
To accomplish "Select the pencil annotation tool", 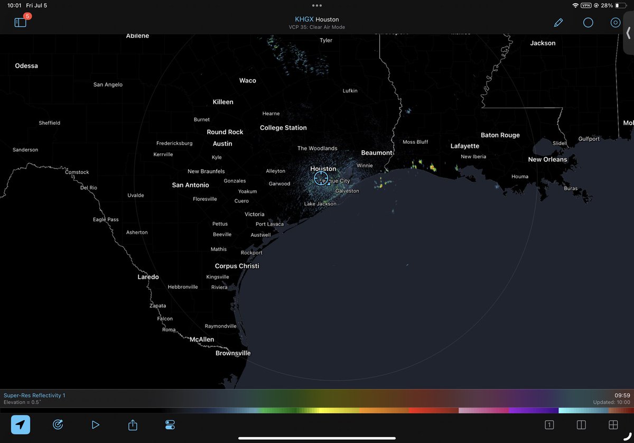I will [558, 22].
